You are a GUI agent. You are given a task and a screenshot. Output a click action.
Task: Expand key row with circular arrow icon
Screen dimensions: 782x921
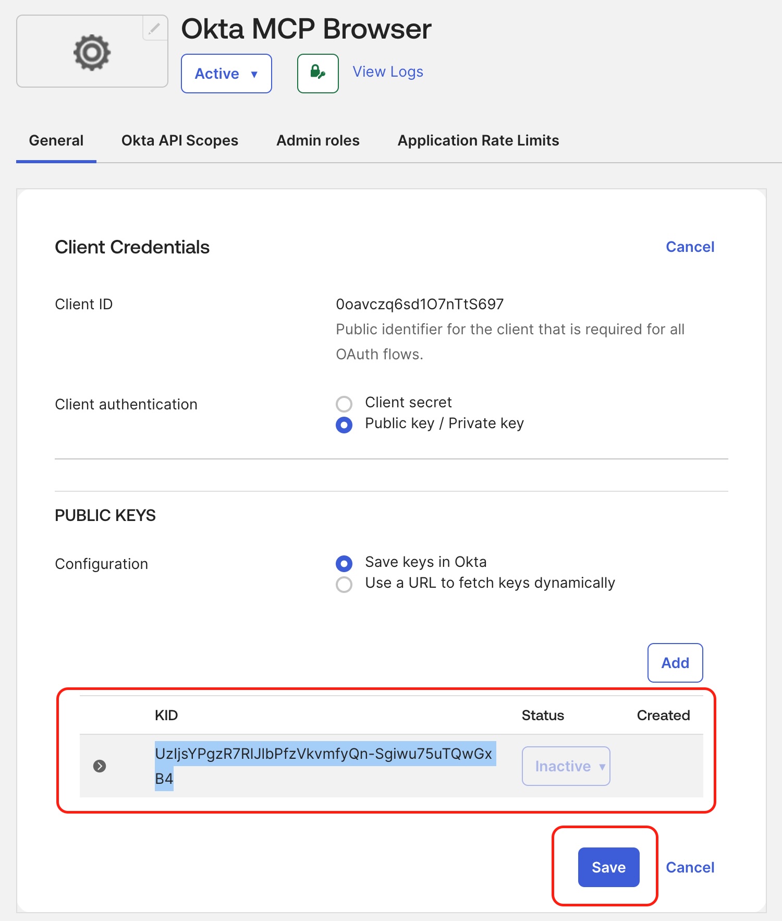[x=100, y=766]
